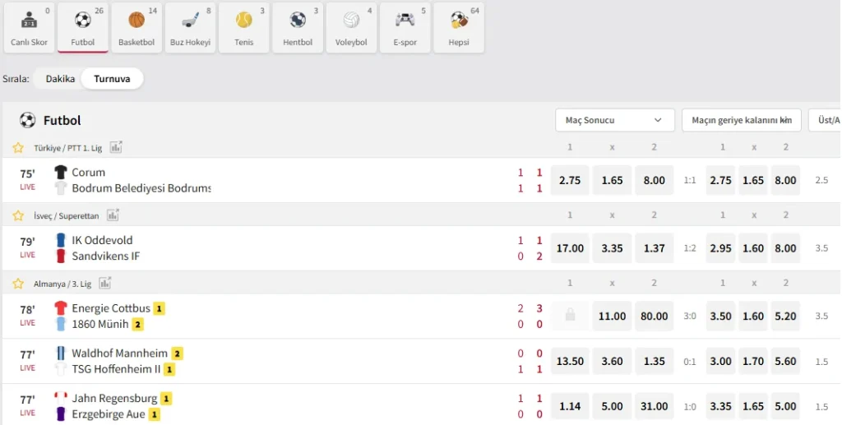Click IK Oddevold blue jersey icon
The width and height of the screenshot is (842, 425).
[x=61, y=240]
